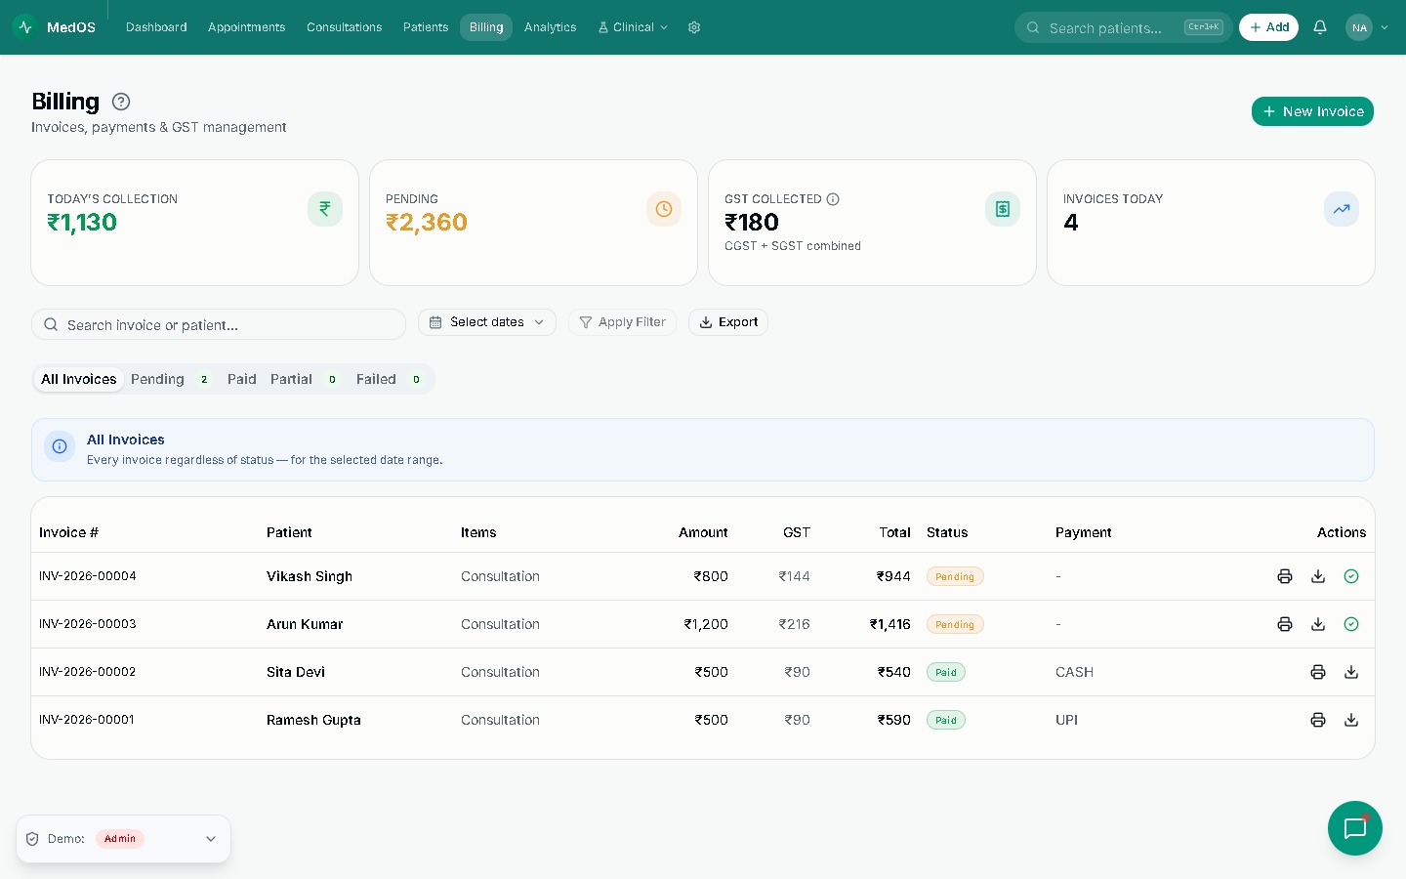Go to Dashboard
Image resolution: width=1406 pixels, height=879 pixels.
[x=156, y=27]
